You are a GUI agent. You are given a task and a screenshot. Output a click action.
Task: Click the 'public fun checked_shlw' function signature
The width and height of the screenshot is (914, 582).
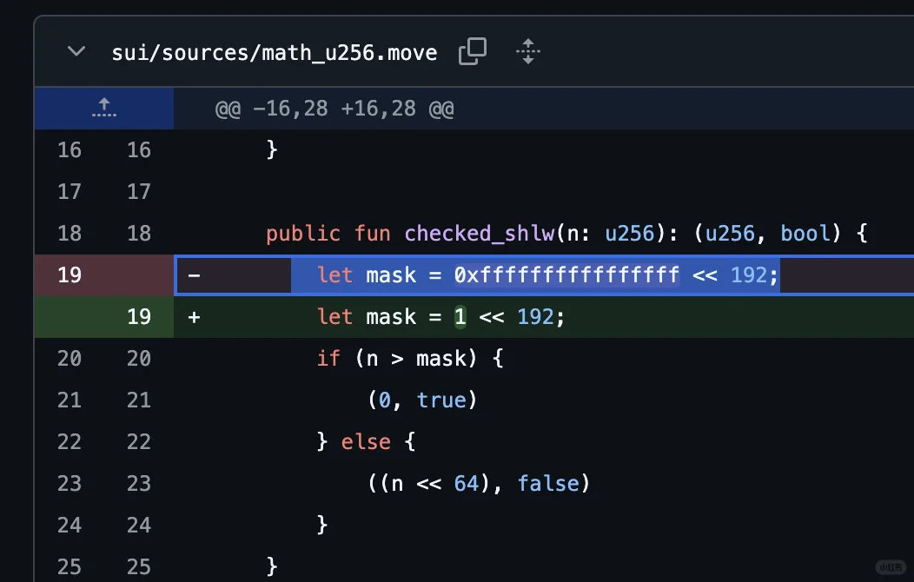(x=566, y=234)
